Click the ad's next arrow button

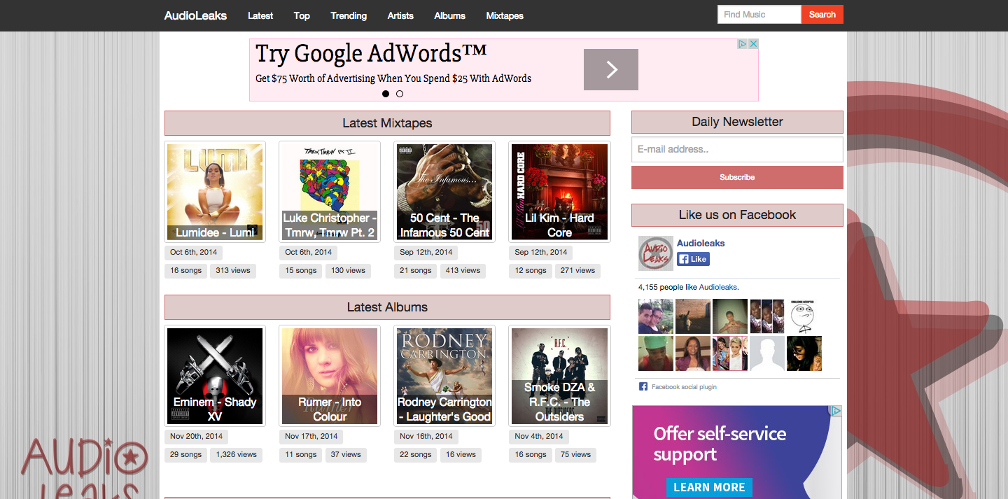coord(610,69)
